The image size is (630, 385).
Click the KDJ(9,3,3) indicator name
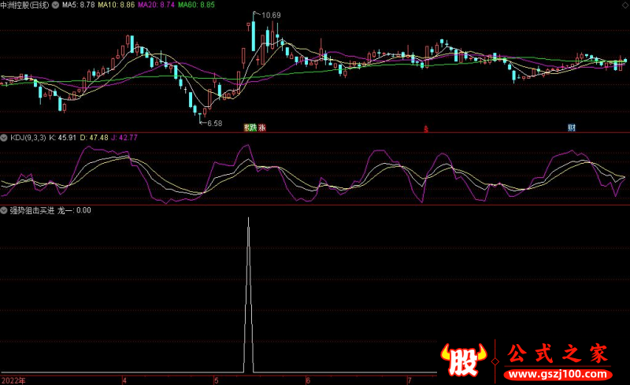pyautogui.click(x=28, y=138)
